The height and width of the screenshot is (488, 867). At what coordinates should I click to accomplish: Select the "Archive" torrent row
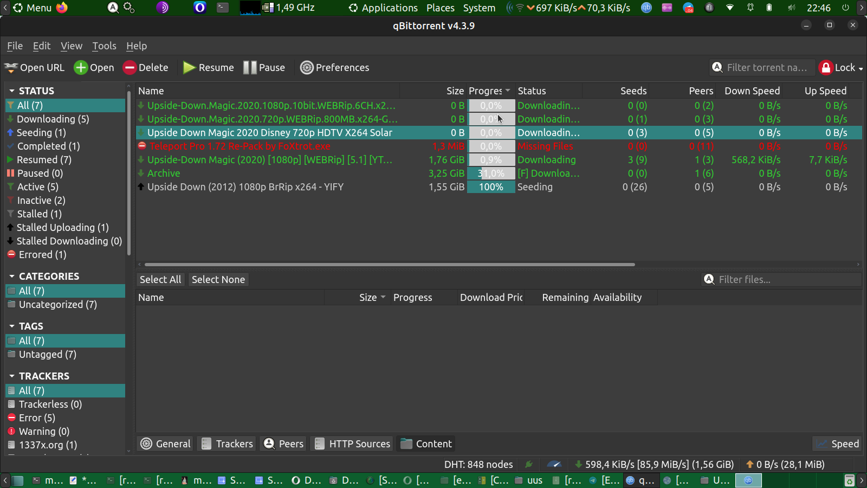point(499,174)
